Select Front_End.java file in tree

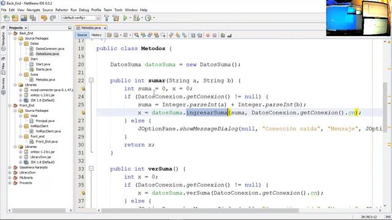pos(47,142)
